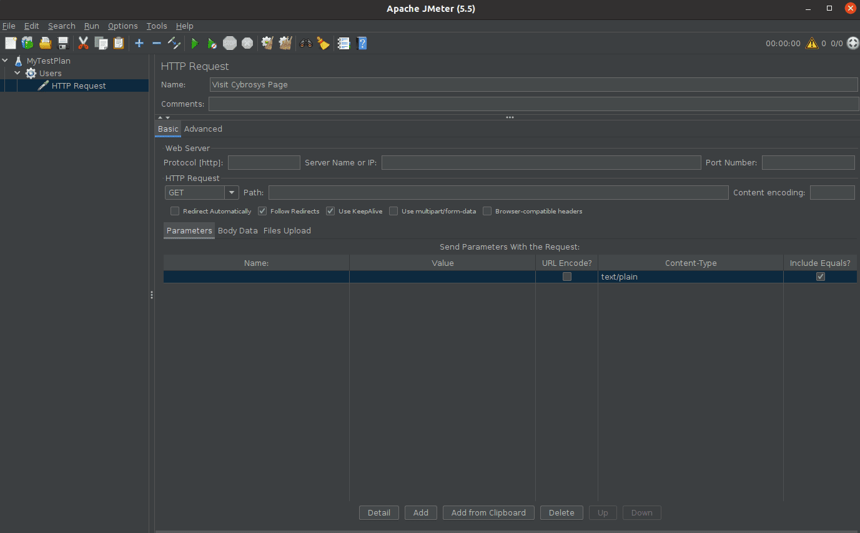The image size is (860, 533).
Task: Click the warnings triangle indicator
Action: (812, 43)
